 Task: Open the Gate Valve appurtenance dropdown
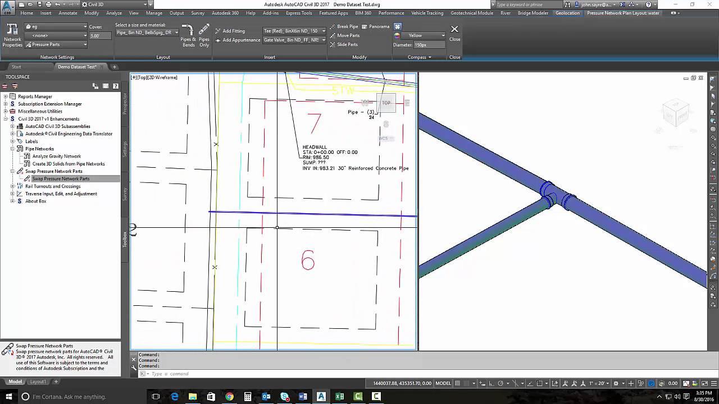click(294, 40)
